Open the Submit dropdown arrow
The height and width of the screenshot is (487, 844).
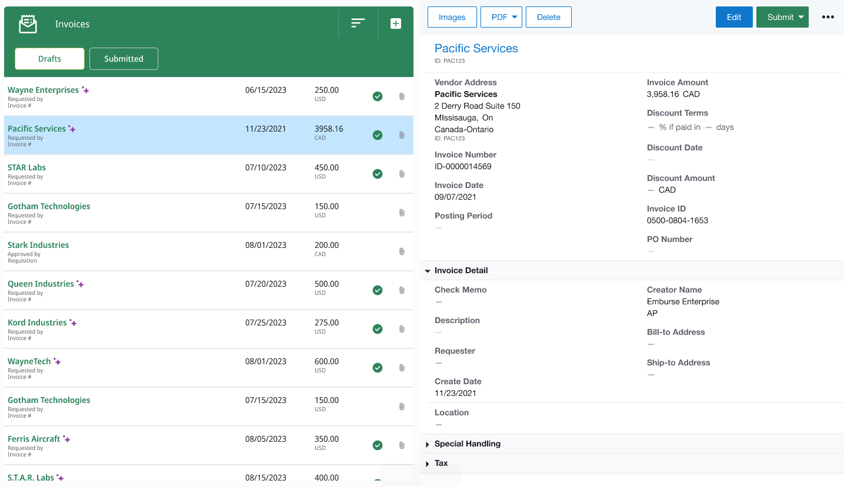(x=801, y=17)
